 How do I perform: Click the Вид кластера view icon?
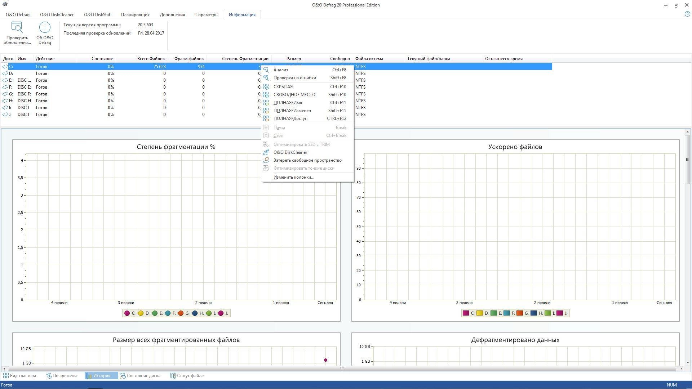click(6, 376)
